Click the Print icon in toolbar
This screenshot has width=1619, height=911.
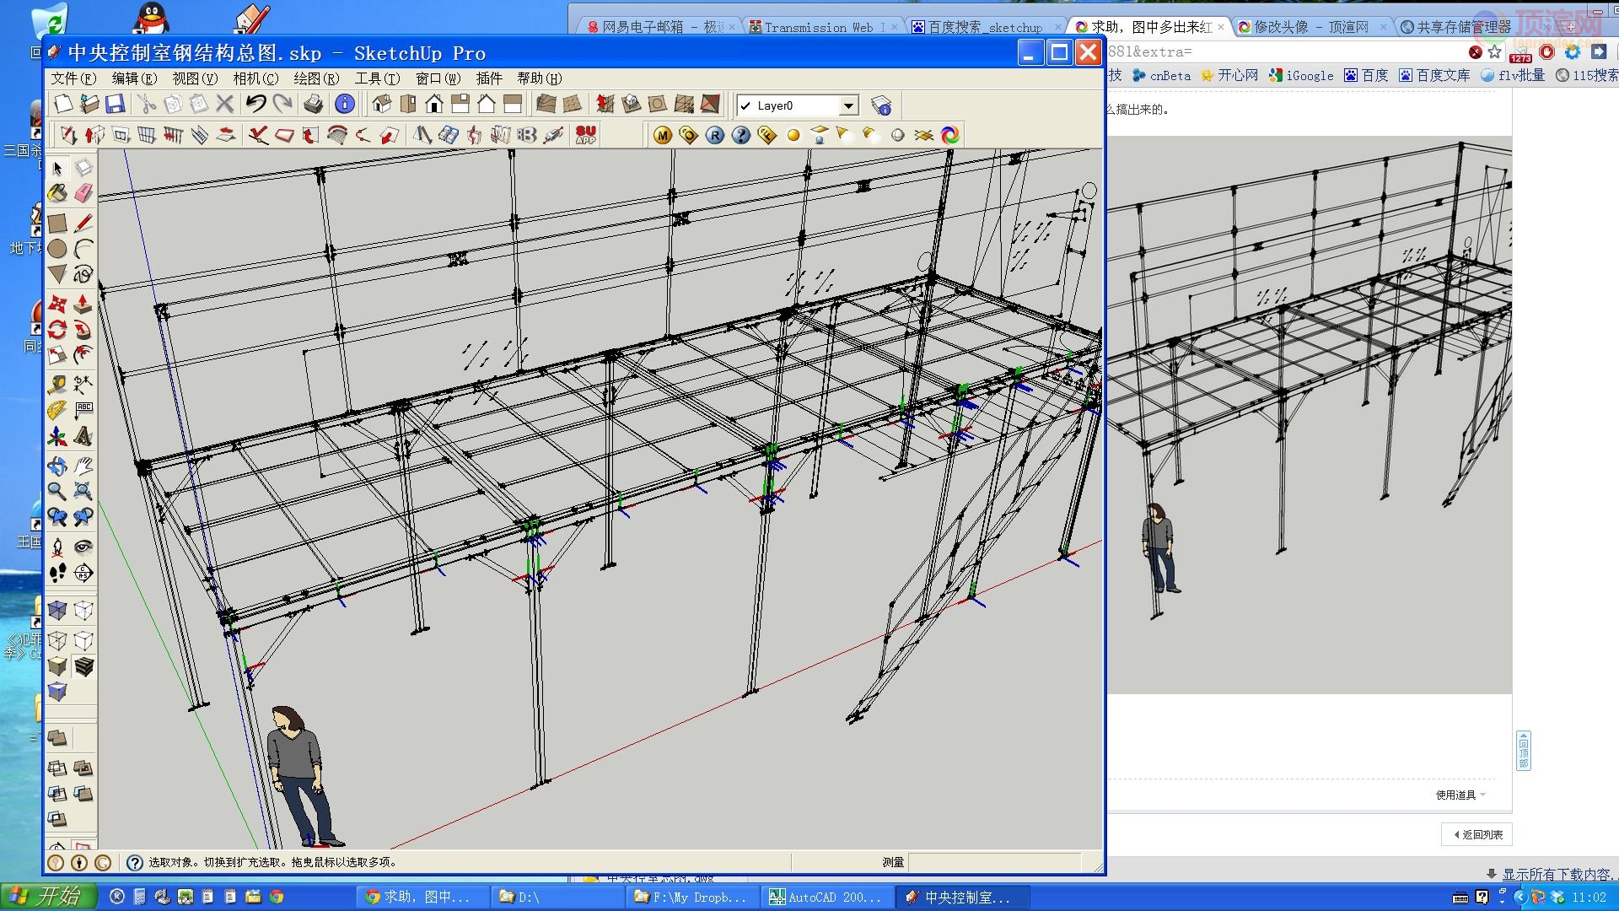point(314,104)
